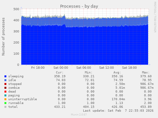The image size is (158, 118).
Task: Click sleeping current value 358.19
Action: tap(60, 76)
